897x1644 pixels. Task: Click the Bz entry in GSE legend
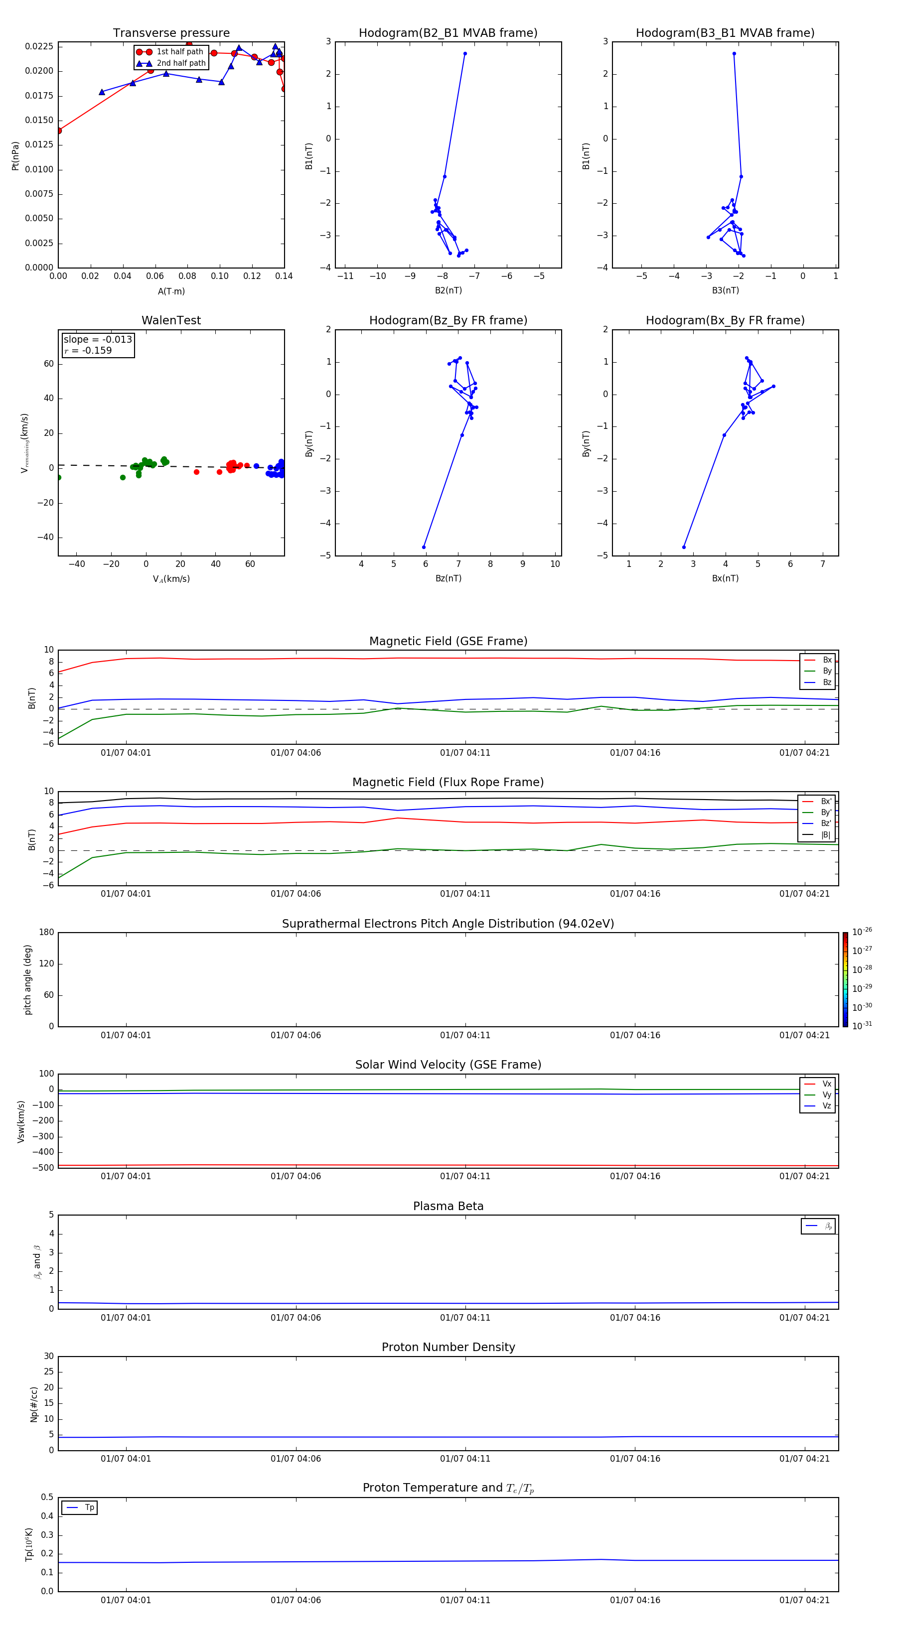(818, 682)
